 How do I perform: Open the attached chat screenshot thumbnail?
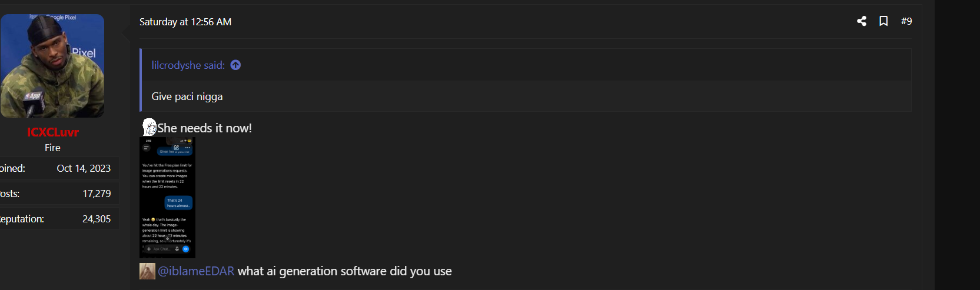coord(167,198)
